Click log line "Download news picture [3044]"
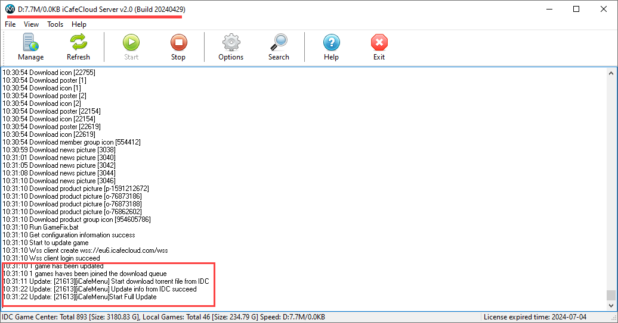This screenshot has width=618, height=323. pyautogui.click(x=59, y=173)
